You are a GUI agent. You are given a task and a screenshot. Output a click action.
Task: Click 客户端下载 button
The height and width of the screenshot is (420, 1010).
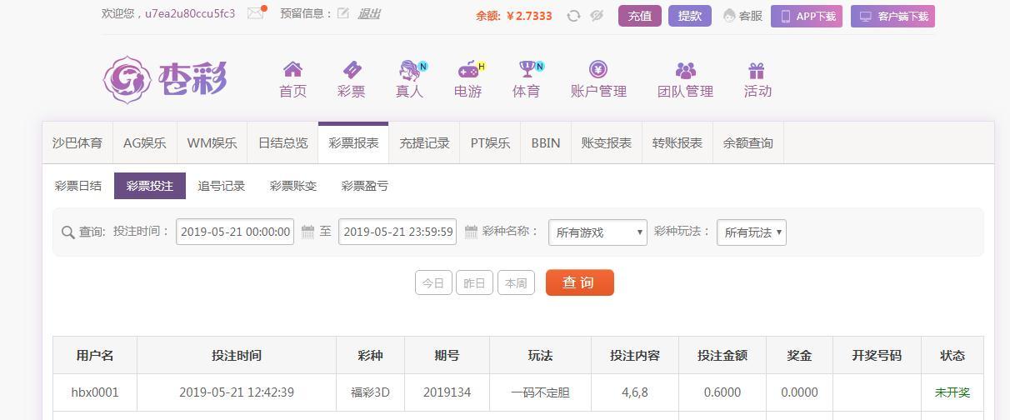click(892, 16)
